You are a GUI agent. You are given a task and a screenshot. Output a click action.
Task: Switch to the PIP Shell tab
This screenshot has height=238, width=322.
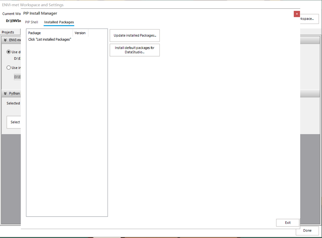(31, 22)
